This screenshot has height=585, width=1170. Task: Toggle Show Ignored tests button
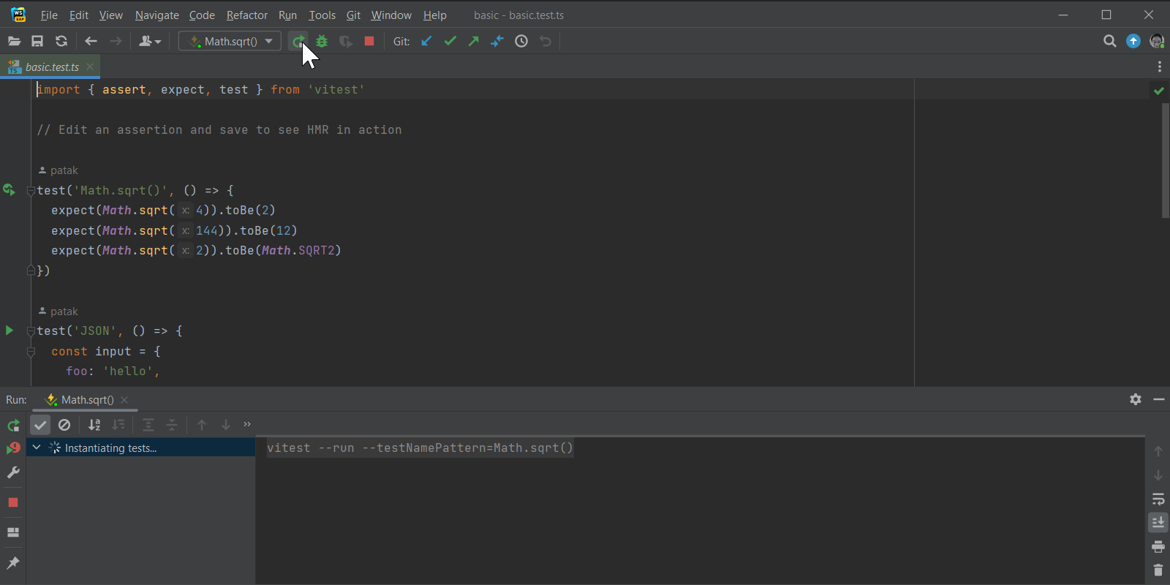(x=64, y=425)
